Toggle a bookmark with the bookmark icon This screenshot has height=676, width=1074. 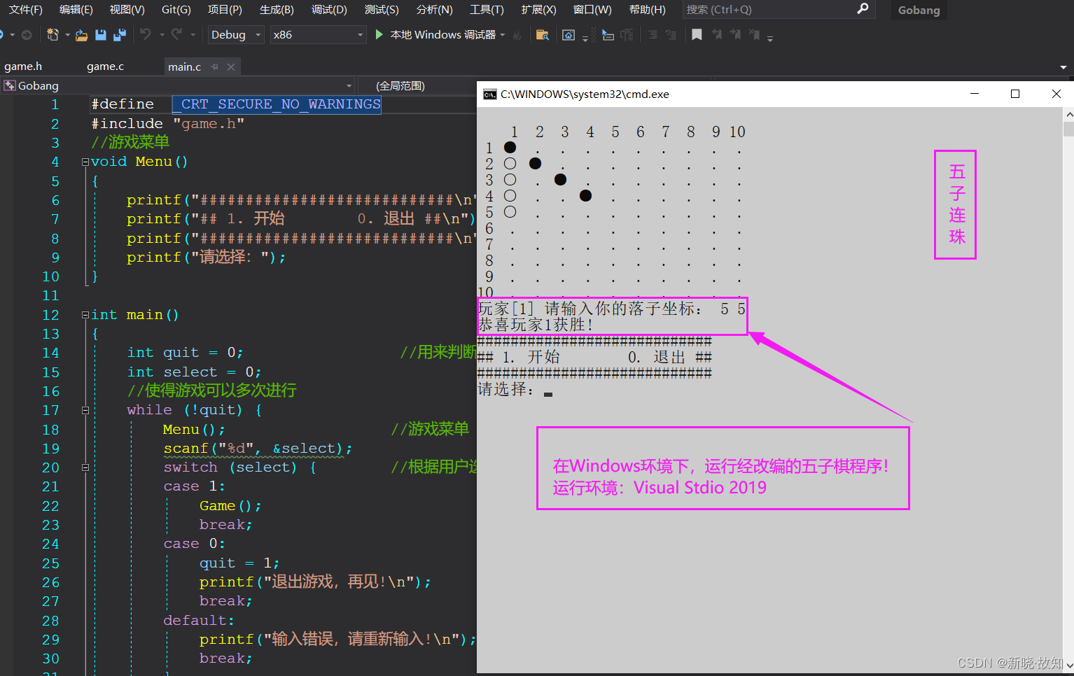(697, 34)
